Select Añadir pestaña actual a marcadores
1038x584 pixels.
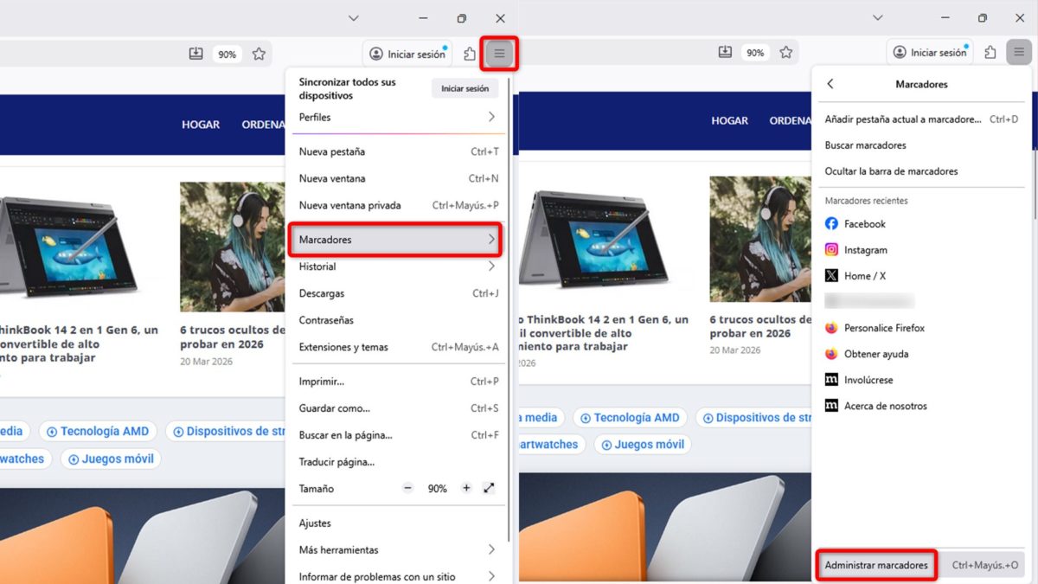pyautogui.click(x=921, y=119)
